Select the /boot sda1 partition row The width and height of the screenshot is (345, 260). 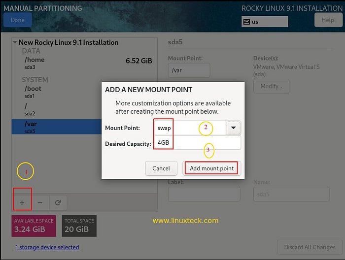[x=57, y=92]
